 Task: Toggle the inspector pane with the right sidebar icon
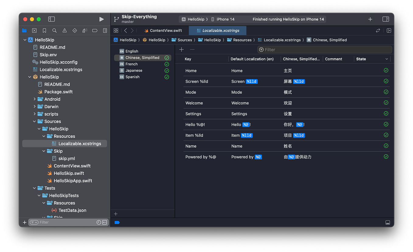(x=386, y=19)
